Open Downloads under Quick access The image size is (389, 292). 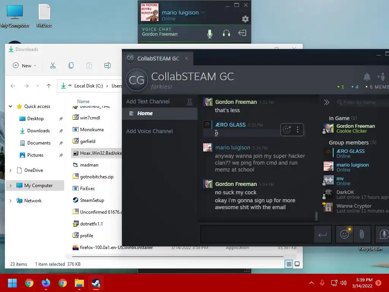coord(38,131)
